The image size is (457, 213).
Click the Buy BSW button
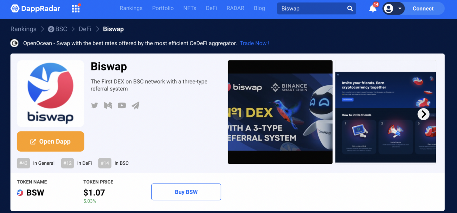(x=186, y=192)
